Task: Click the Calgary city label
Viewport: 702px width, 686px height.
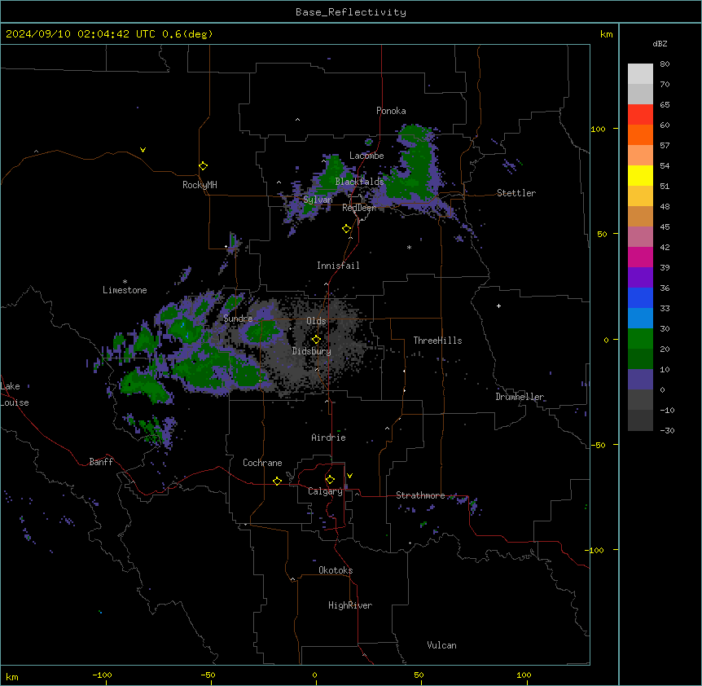Action: point(325,491)
